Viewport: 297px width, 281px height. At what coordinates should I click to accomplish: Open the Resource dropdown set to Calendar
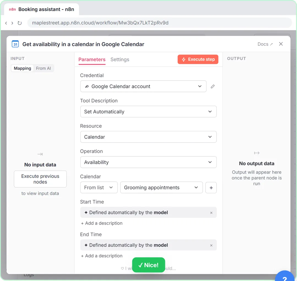[148, 137]
